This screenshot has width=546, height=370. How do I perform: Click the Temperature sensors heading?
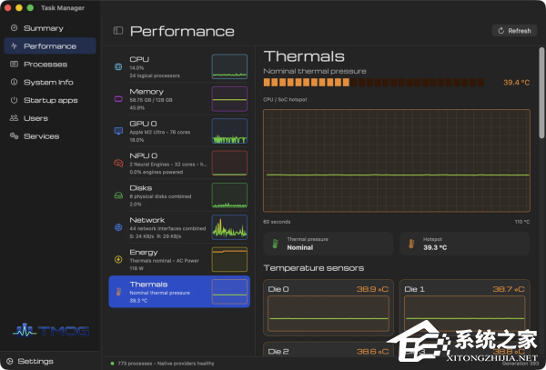[x=314, y=268]
